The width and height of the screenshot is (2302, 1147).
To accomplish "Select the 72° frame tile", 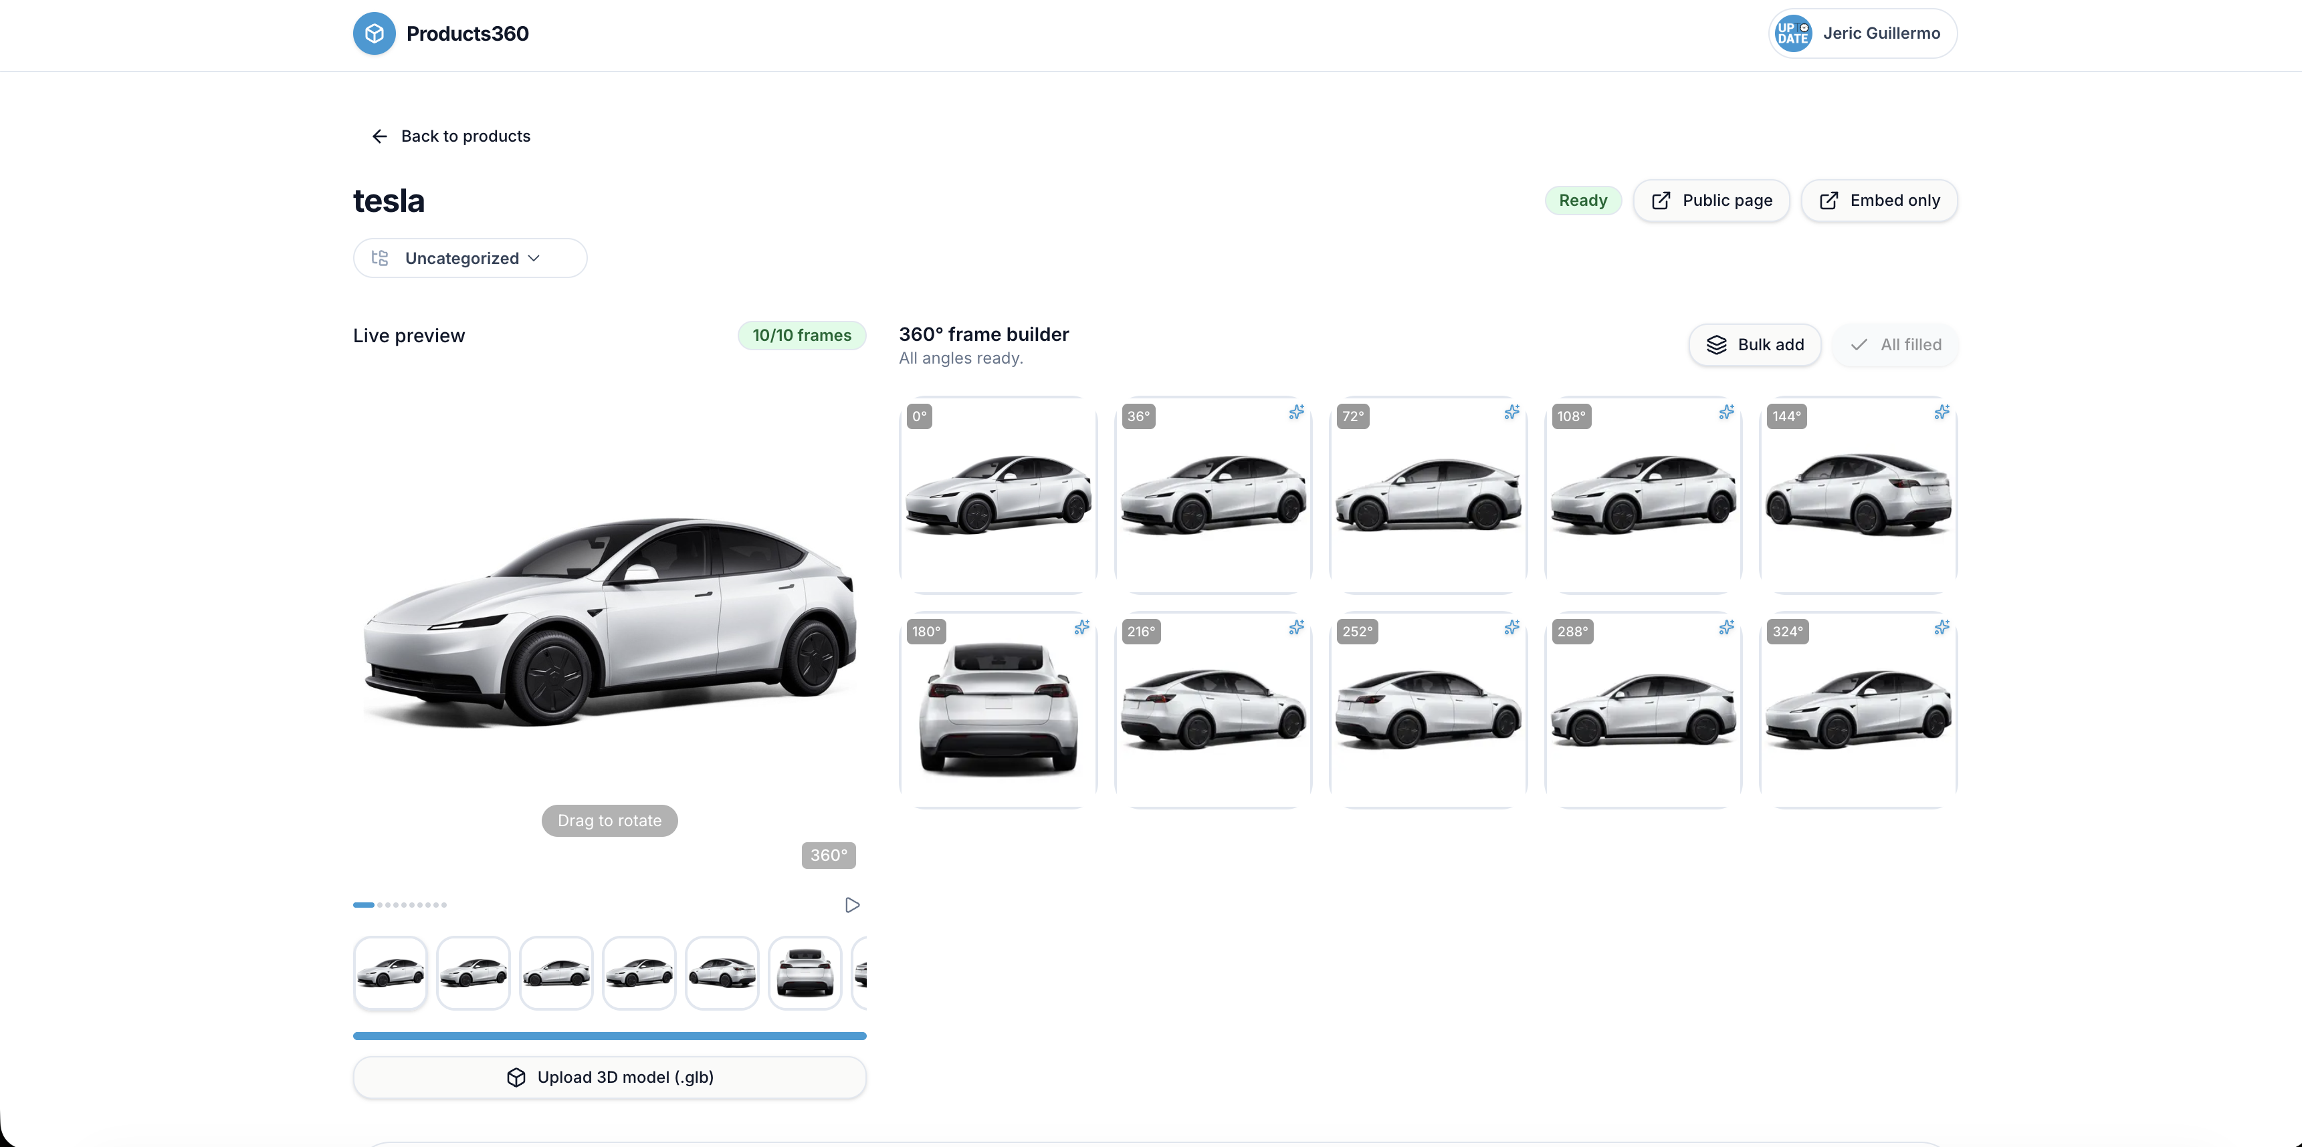I will point(1428,495).
